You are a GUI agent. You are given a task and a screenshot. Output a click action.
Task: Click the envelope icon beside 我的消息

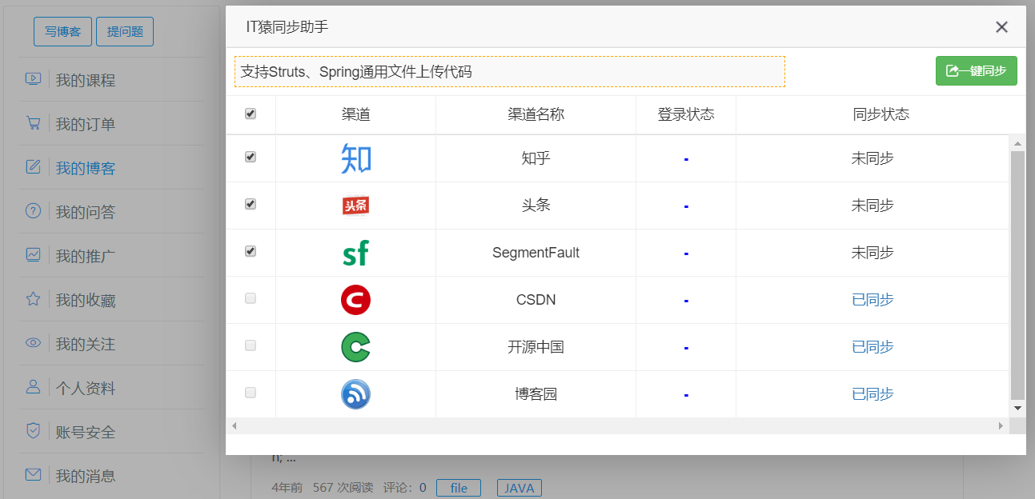pos(33,475)
